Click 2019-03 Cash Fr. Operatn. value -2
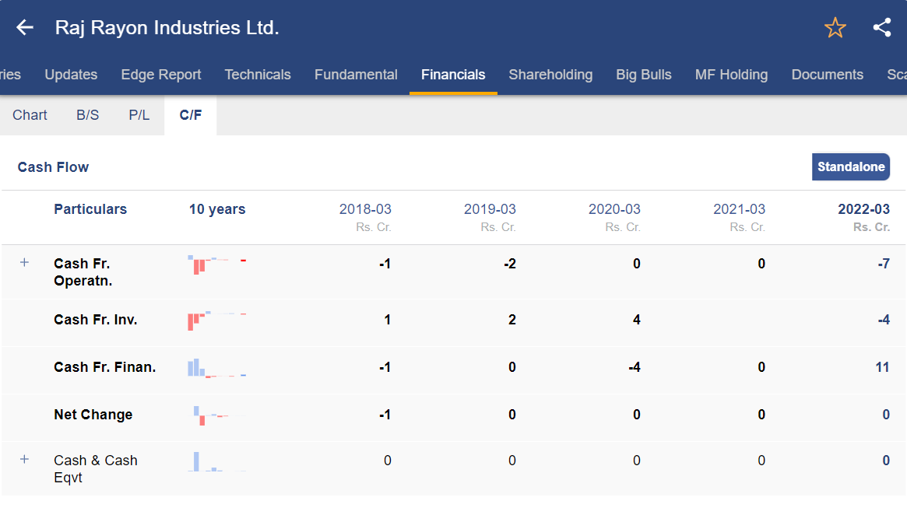Screen dimensions: 907x515 click(x=510, y=264)
